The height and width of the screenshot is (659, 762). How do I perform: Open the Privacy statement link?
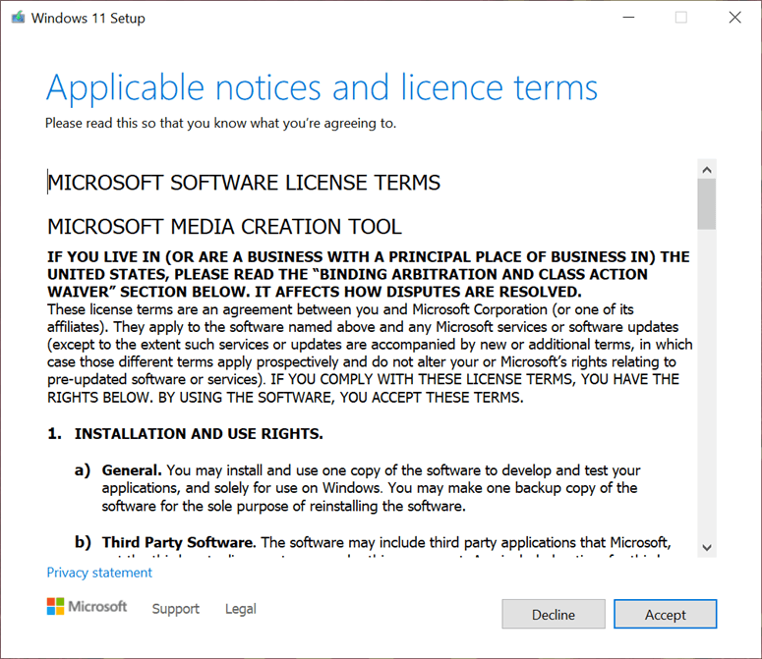tap(99, 573)
